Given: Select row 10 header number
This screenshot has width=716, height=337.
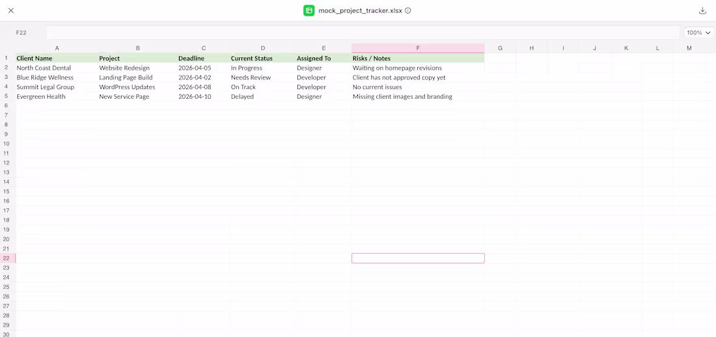Looking at the screenshot, I should click(7, 144).
